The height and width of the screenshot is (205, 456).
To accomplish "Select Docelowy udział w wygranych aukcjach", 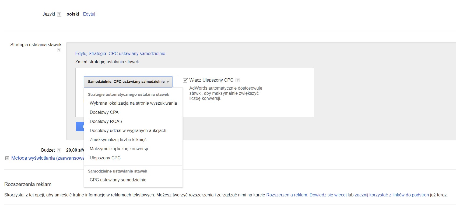I will point(128,131).
